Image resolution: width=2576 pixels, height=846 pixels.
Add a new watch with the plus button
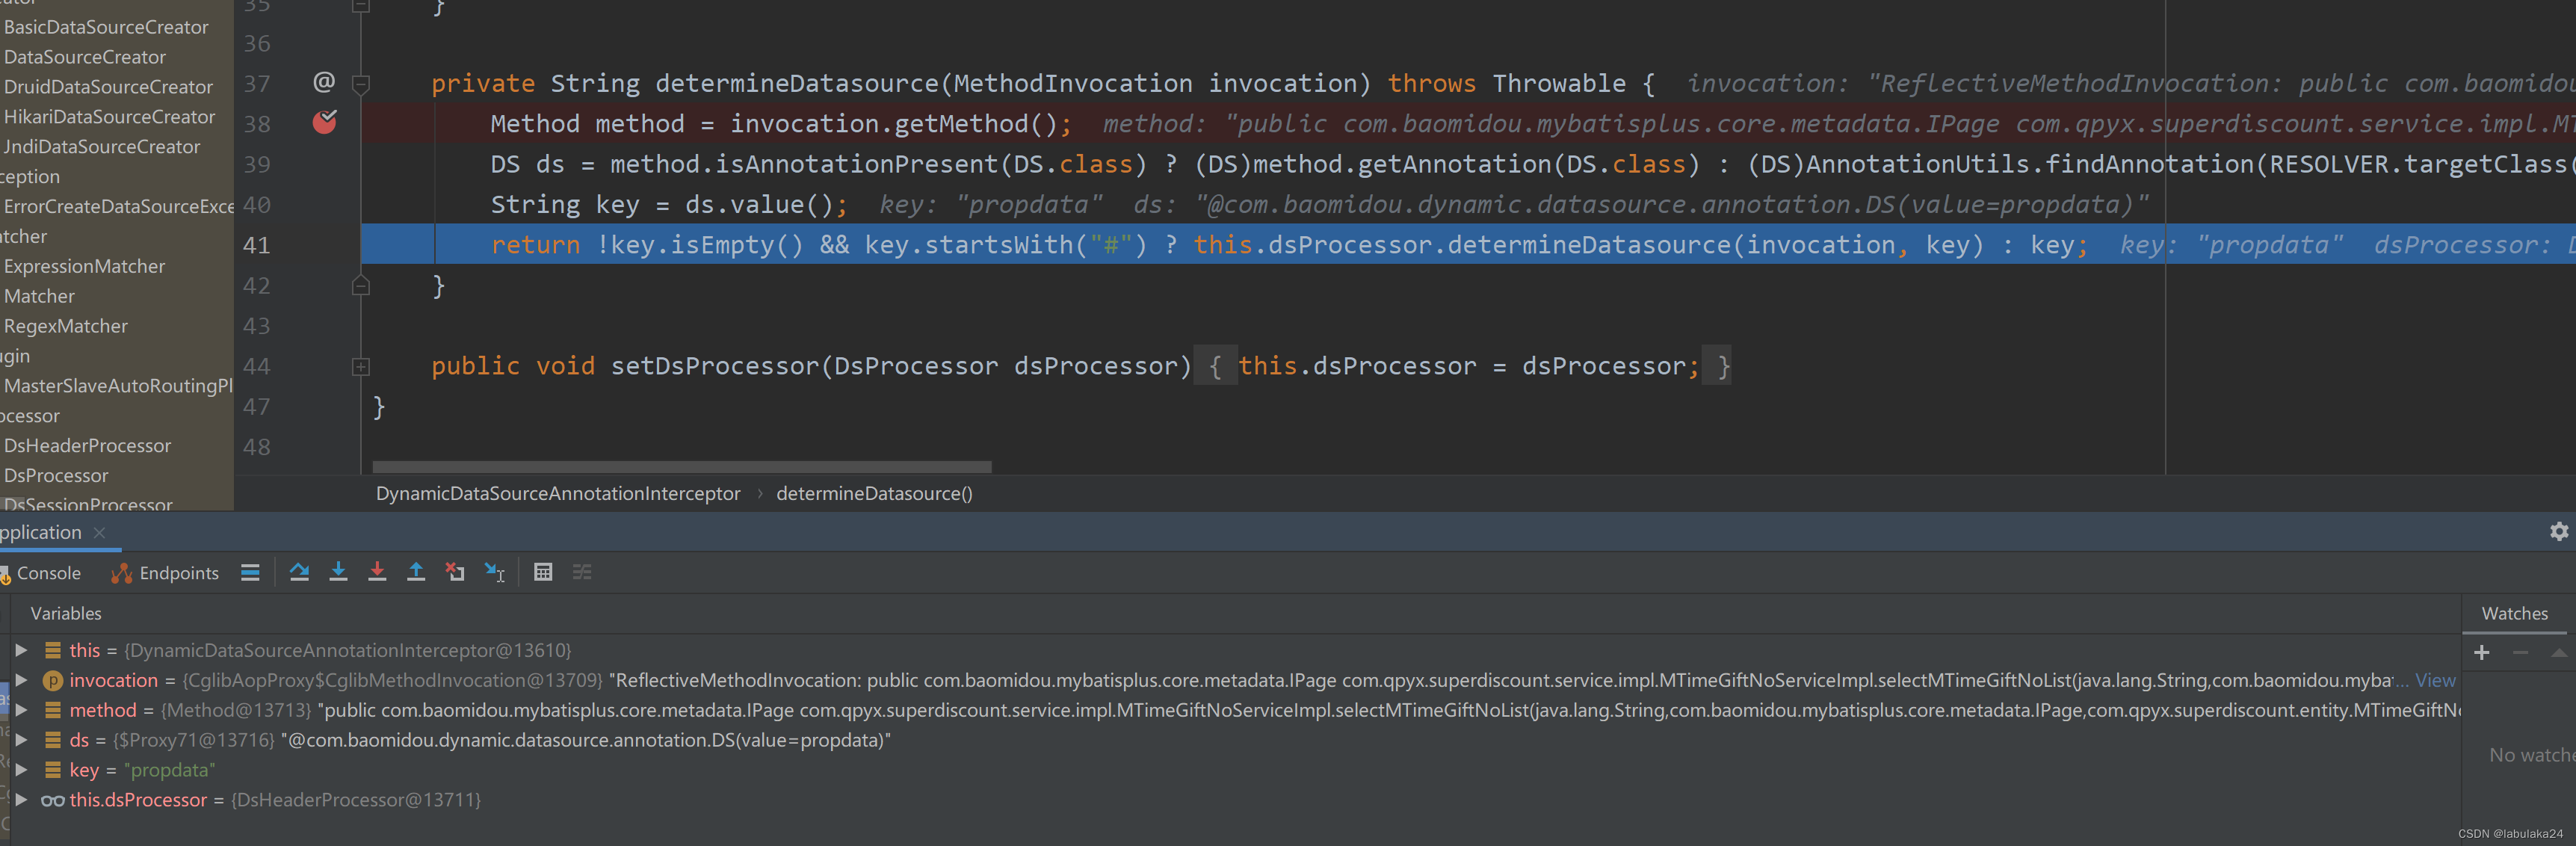(x=2481, y=653)
